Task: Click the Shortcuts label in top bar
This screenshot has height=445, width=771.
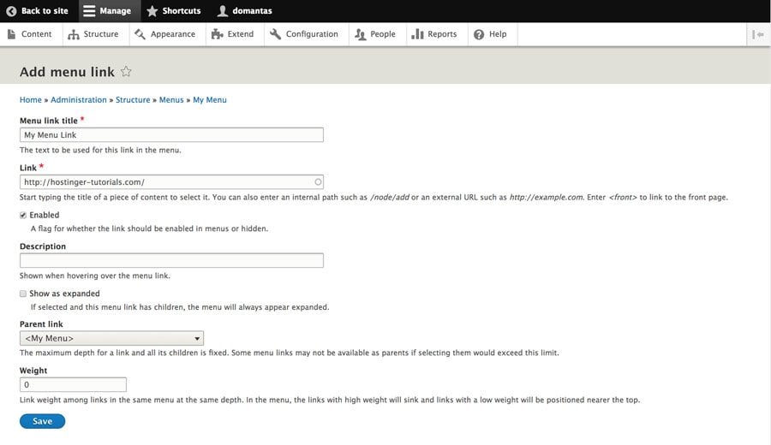Action: (182, 11)
